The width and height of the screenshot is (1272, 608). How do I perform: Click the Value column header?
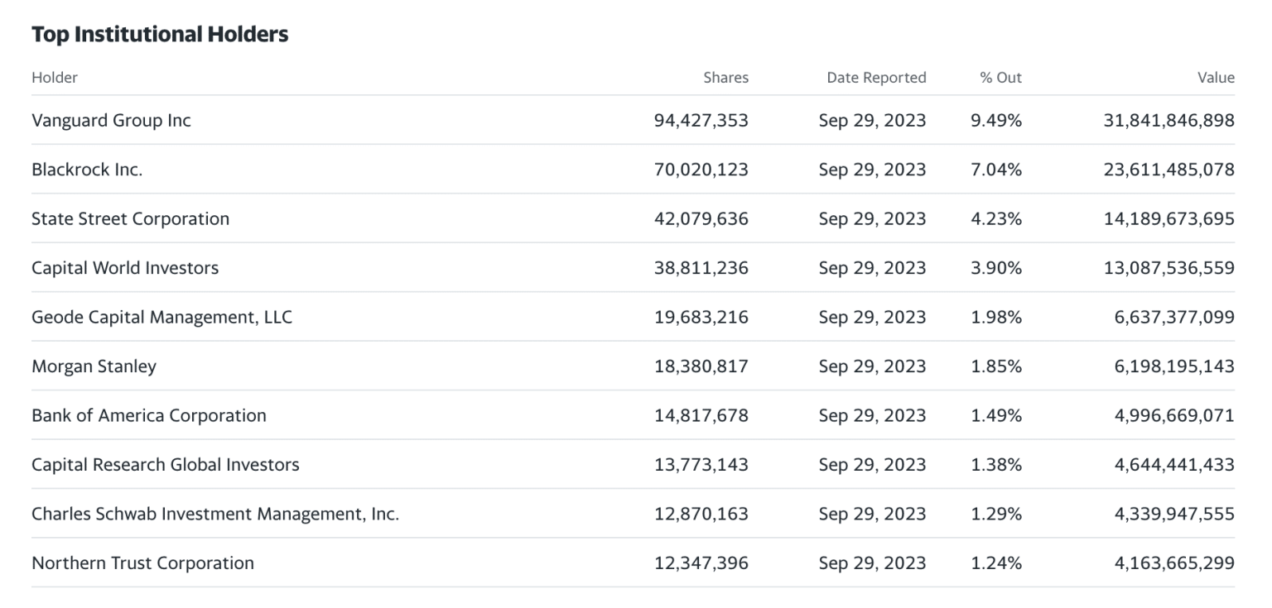tap(1216, 78)
